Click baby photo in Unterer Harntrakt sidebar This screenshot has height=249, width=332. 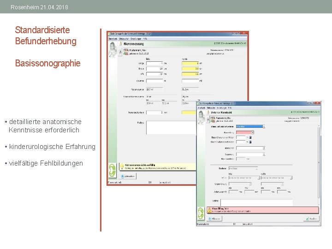[201, 118]
